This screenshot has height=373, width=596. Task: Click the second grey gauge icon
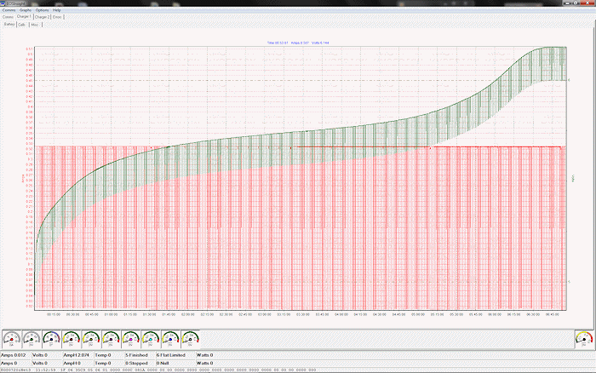[x=32, y=338]
